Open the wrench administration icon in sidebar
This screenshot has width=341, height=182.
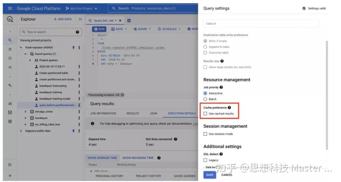coord(10,85)
